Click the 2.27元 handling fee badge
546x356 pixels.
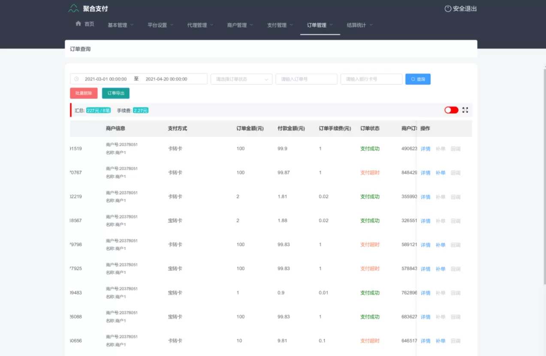(141, 110)
